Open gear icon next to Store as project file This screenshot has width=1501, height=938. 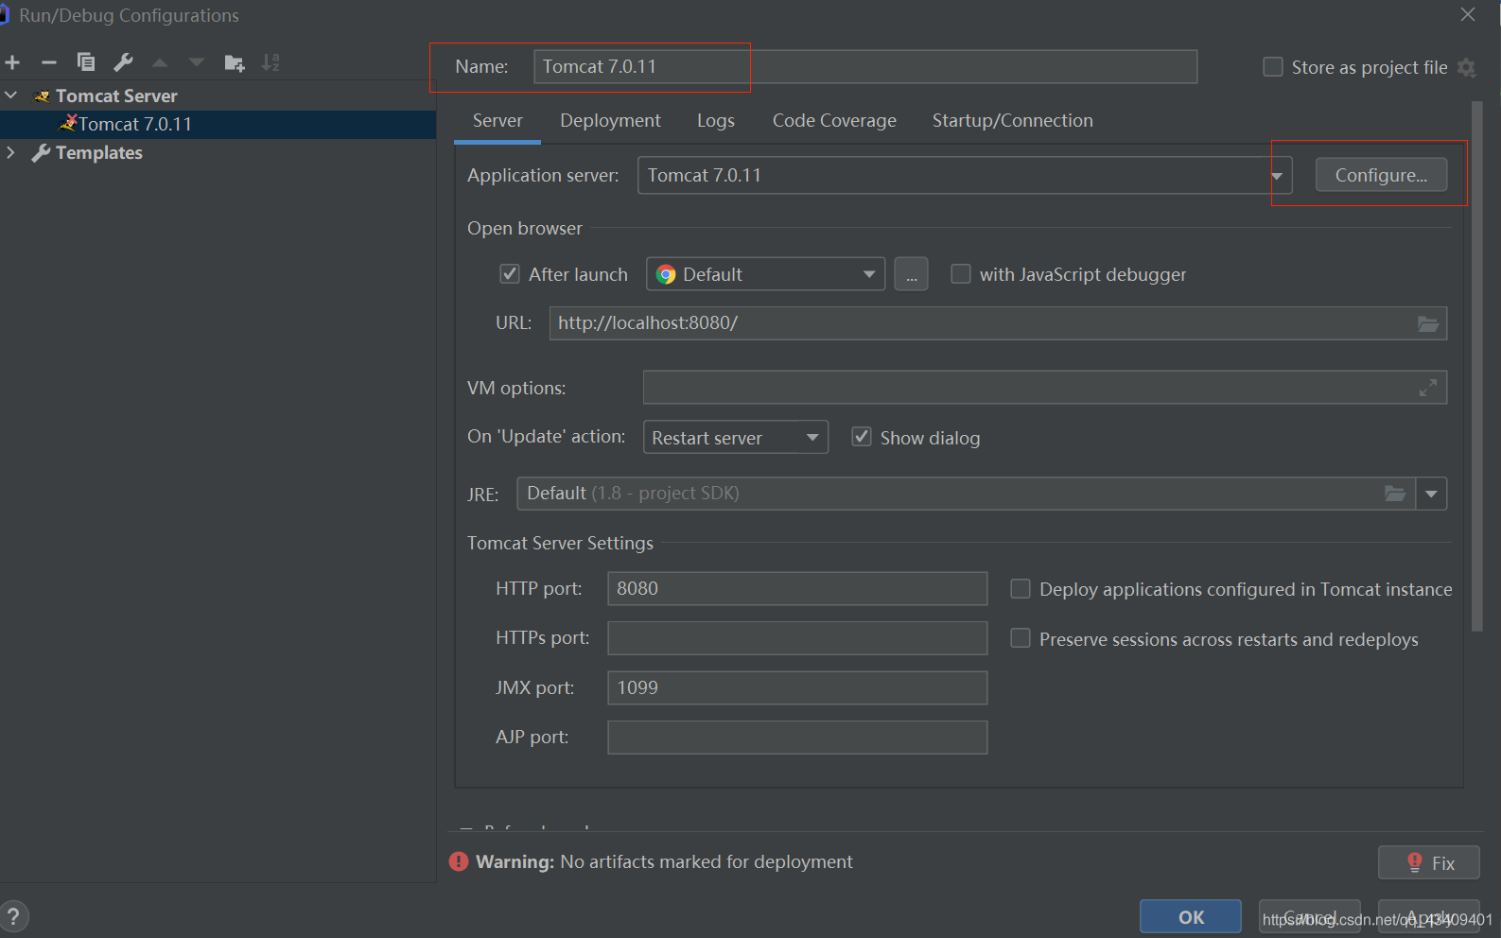(1466, 67)
